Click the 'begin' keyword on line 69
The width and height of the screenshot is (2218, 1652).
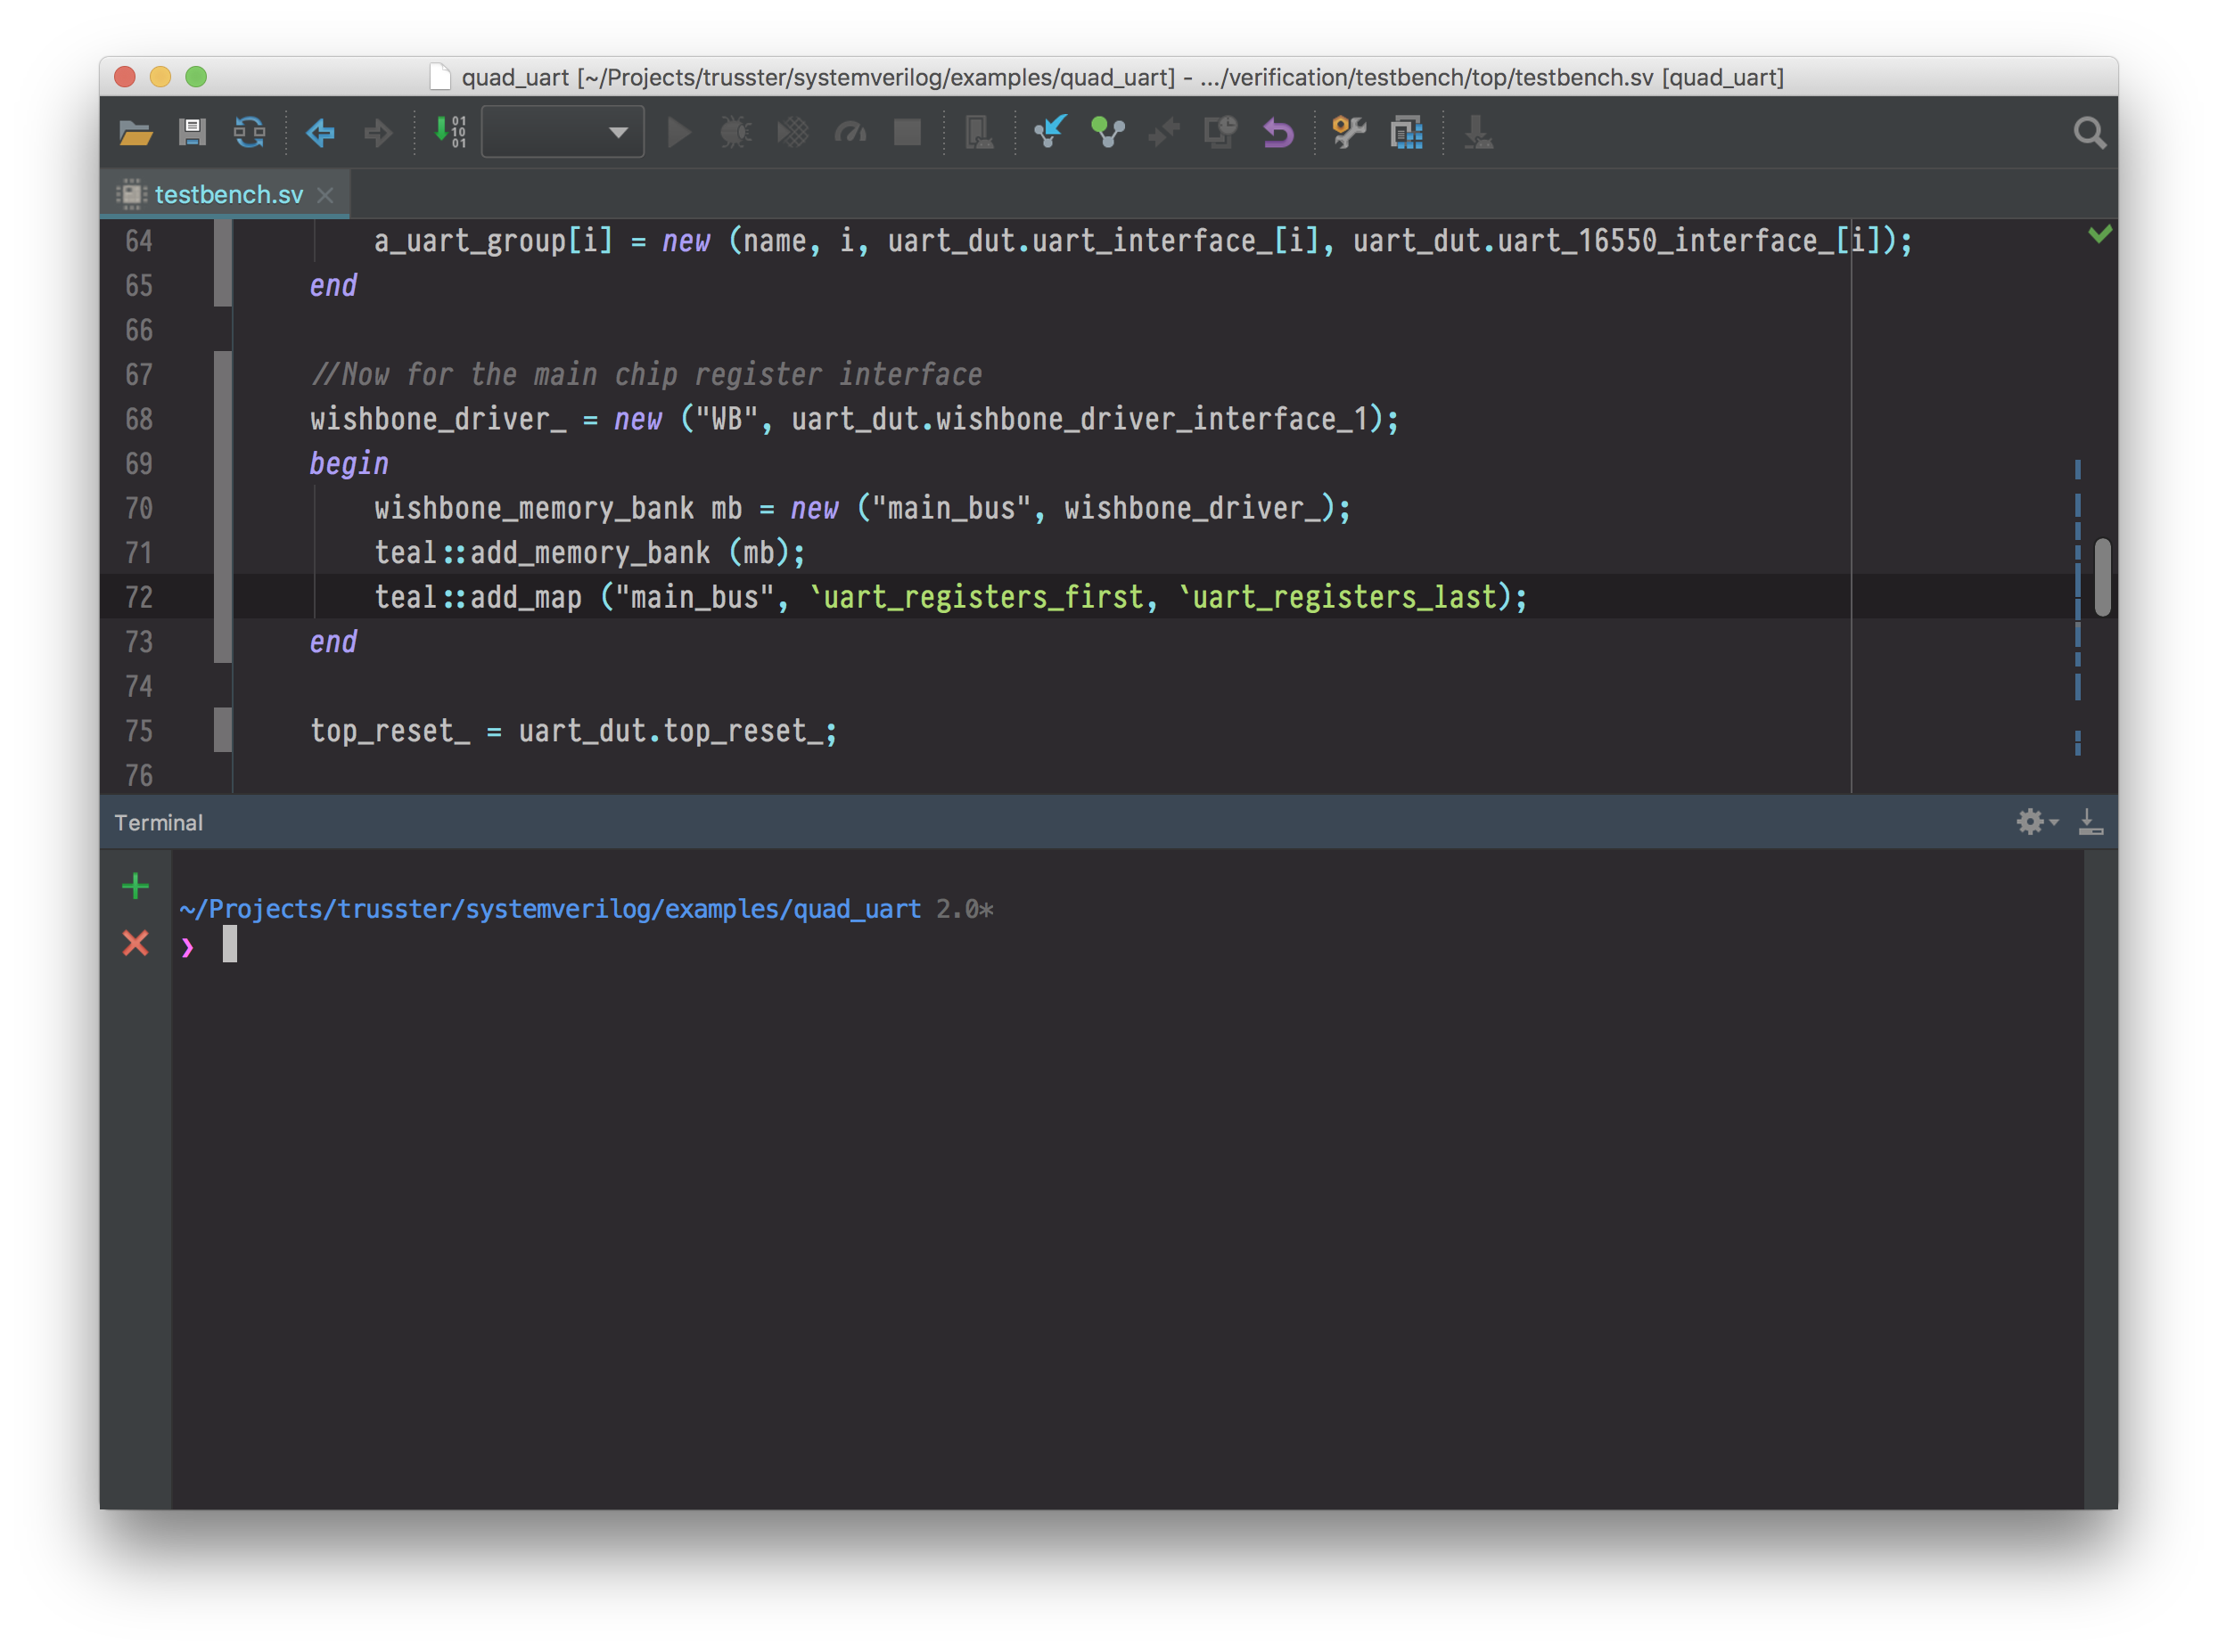(x=349, y=464)
